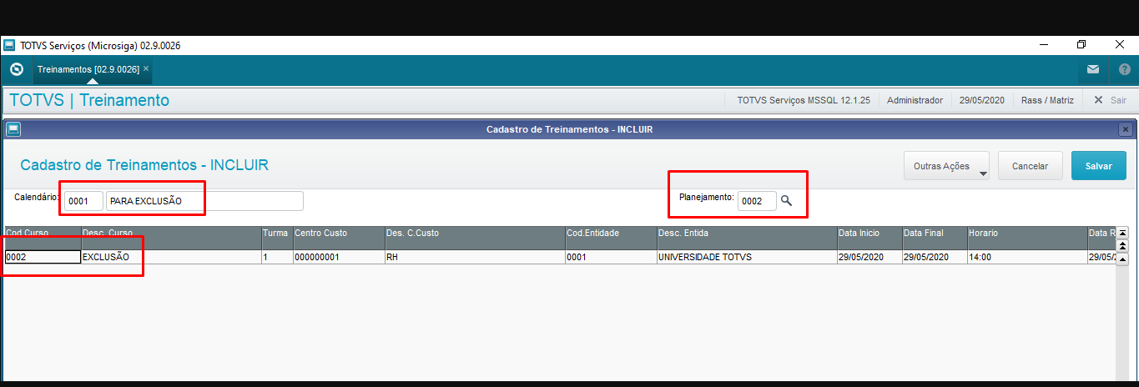Jump to grid top with first scroll arrow
Image resolution: width=1139 pixels, height=387 pixels.
1122,233
